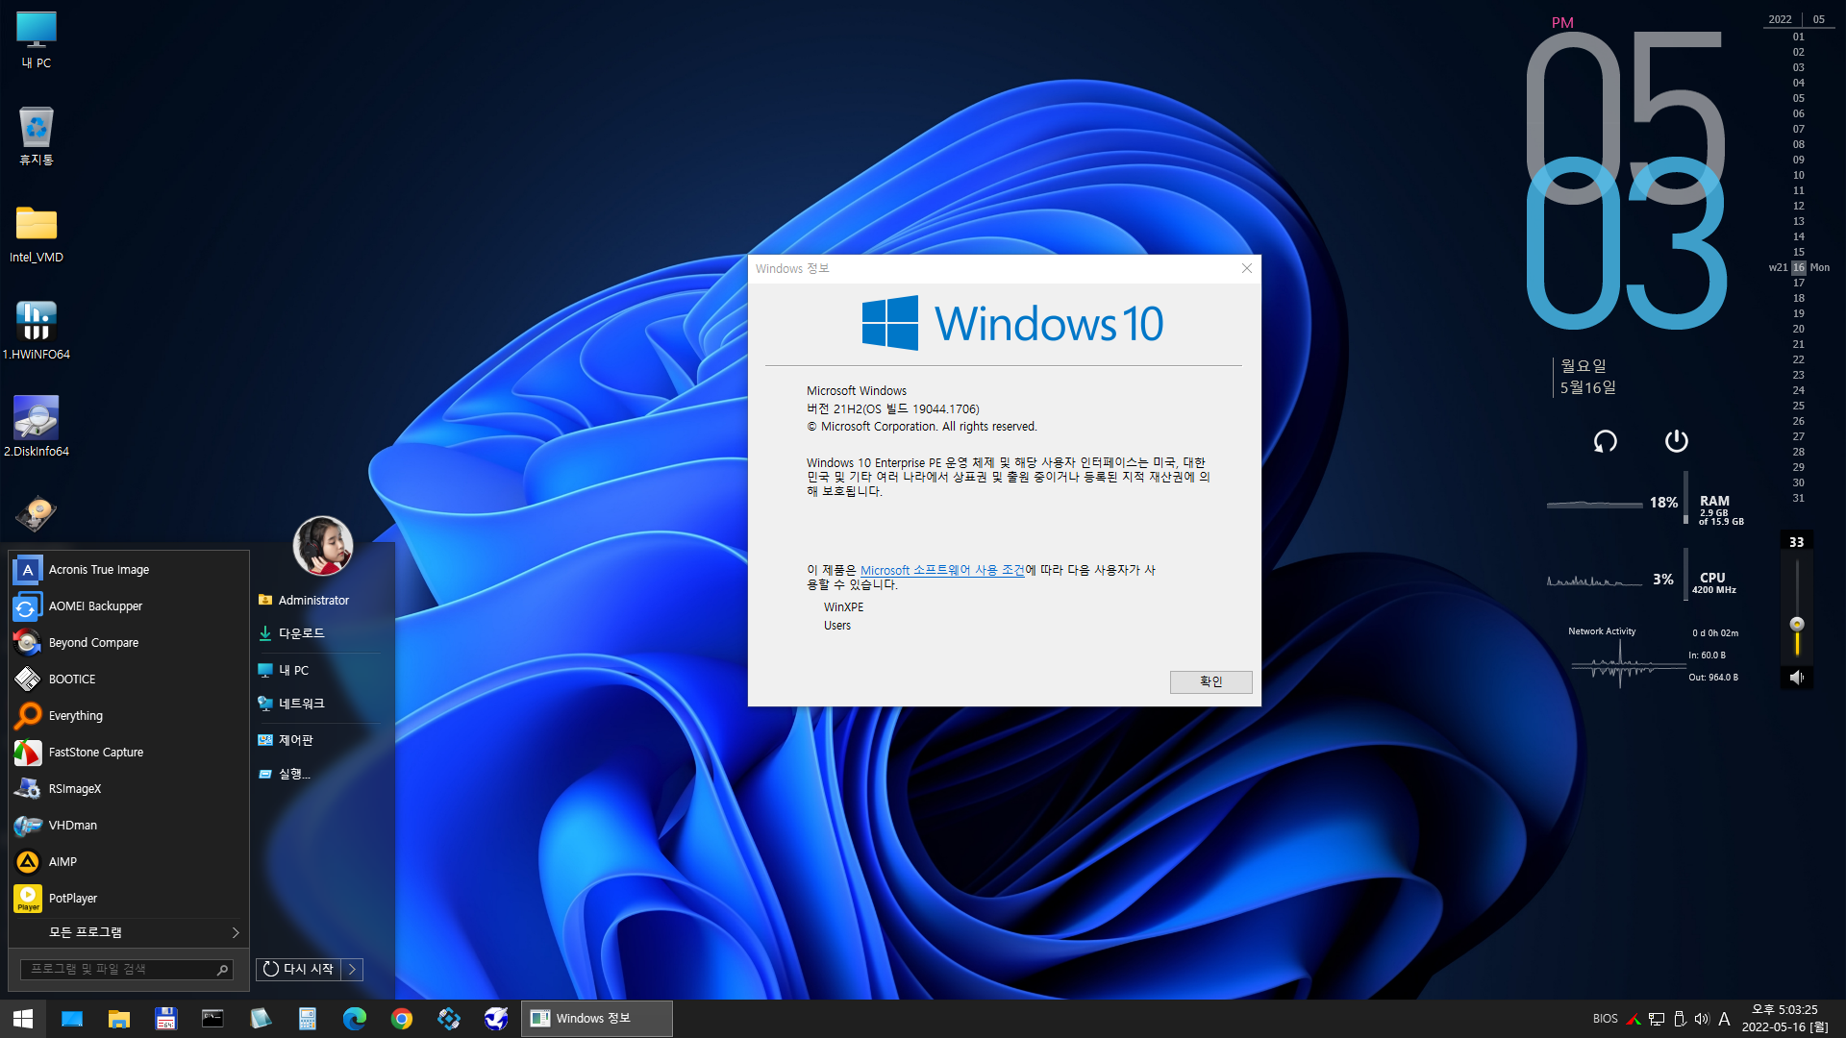
Task: Launch 2.DiskInfo64 from the desktop
Action: [37, 427]
